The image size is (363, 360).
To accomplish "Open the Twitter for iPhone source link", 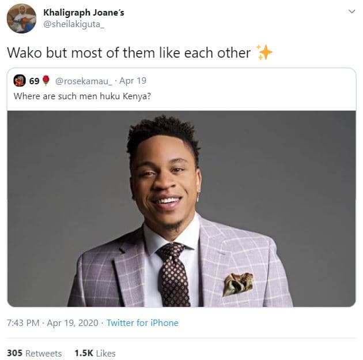I will coord(142,323).
